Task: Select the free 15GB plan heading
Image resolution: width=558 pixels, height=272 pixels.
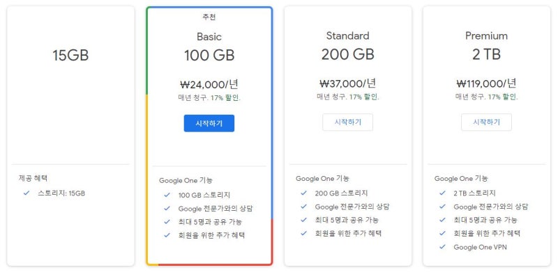Action: 70,56
